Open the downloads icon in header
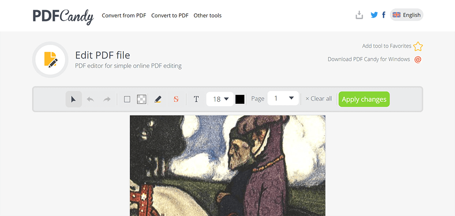The height and width of the screenshot is (216, 455). (x=359, y=15)
